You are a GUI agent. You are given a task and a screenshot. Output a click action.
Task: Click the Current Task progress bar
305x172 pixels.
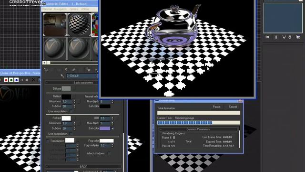[199, 122]
